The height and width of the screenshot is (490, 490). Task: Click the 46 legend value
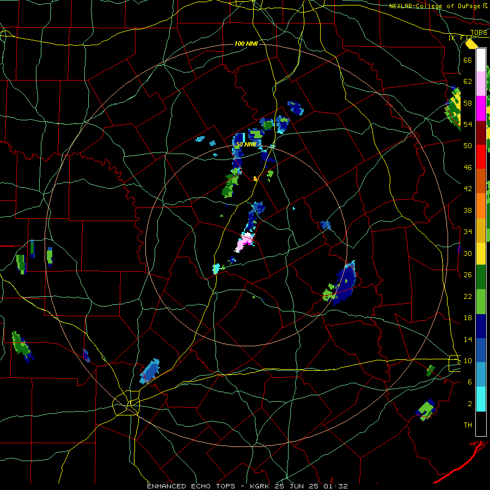468,168
